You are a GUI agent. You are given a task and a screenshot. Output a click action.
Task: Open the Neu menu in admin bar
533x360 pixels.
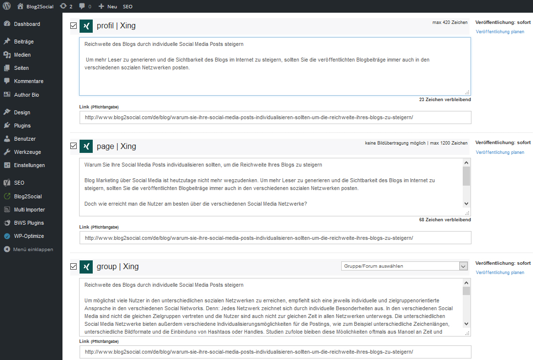[108, 6]
